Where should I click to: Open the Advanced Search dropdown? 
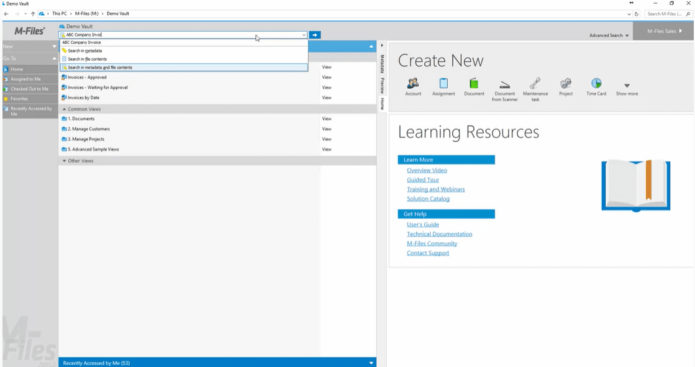coord(609,35)
